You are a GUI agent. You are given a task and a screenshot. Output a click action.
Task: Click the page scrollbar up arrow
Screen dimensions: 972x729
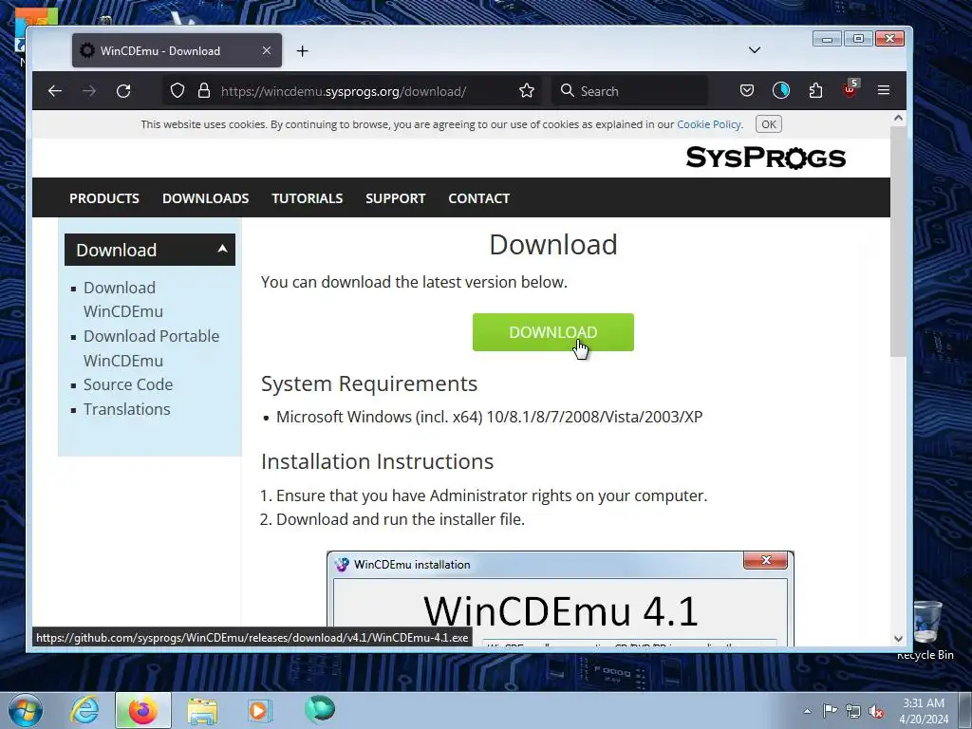(x=898, y=118)
